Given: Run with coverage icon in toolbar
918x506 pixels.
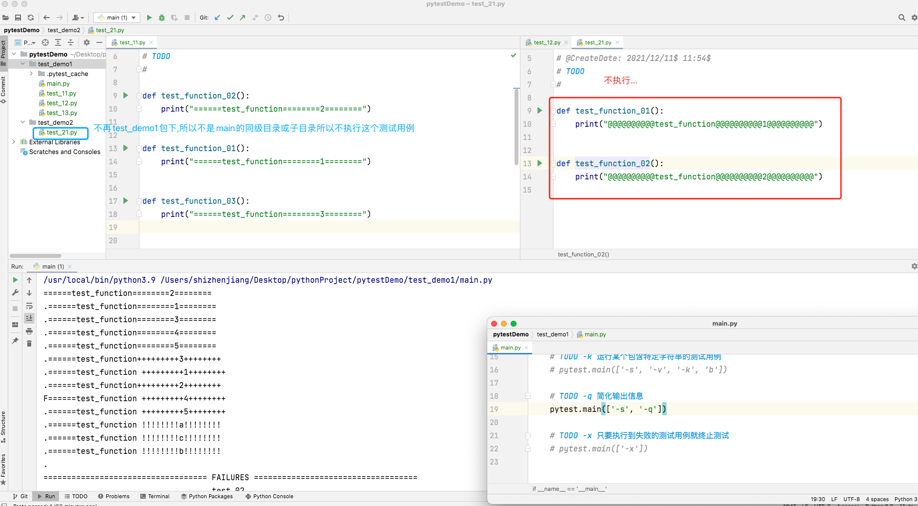Looking at the screenshot, I should pos(174,18).
